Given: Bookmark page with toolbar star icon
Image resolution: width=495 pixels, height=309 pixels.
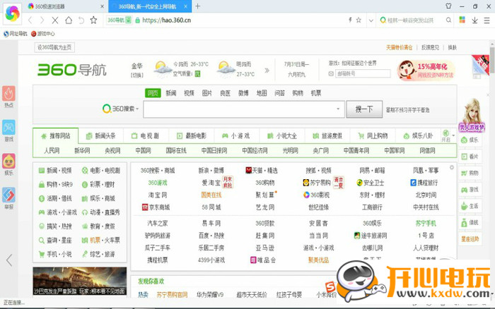Looking at the screenshot, I should coord(93,20).
